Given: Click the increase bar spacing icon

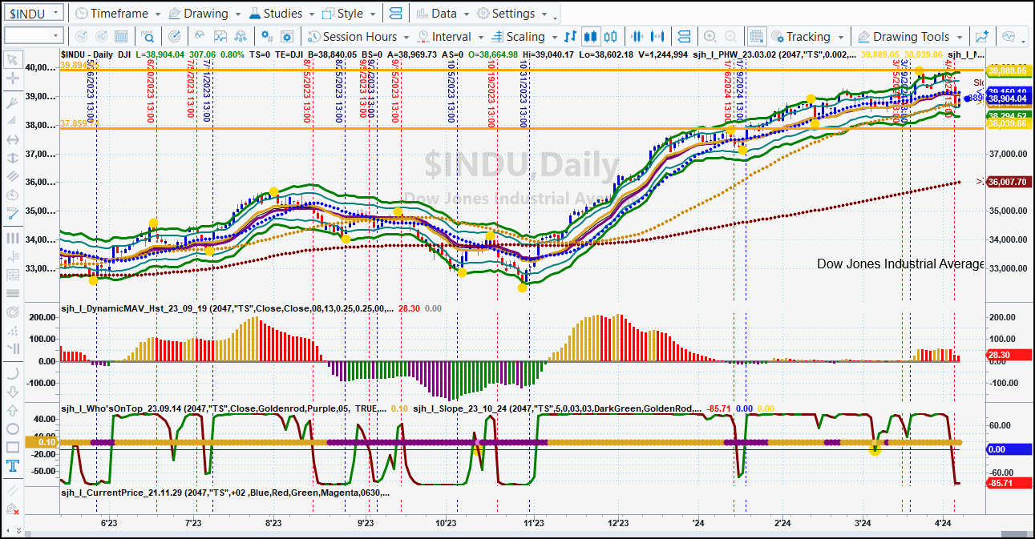Looking at the screenshot, I should coord(657,36).
